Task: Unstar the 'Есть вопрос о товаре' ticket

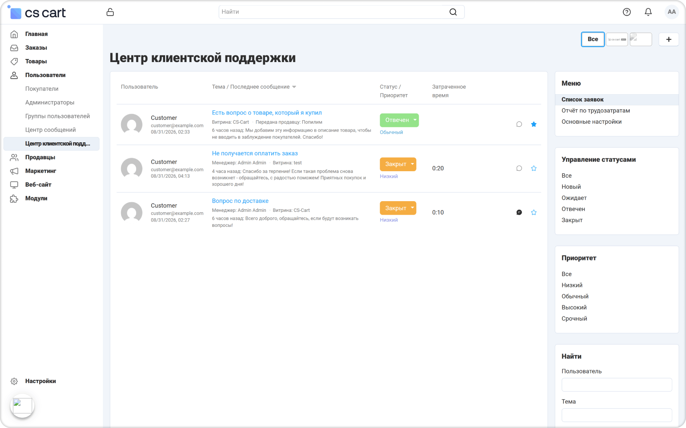Action: click(x=534, y=124)
